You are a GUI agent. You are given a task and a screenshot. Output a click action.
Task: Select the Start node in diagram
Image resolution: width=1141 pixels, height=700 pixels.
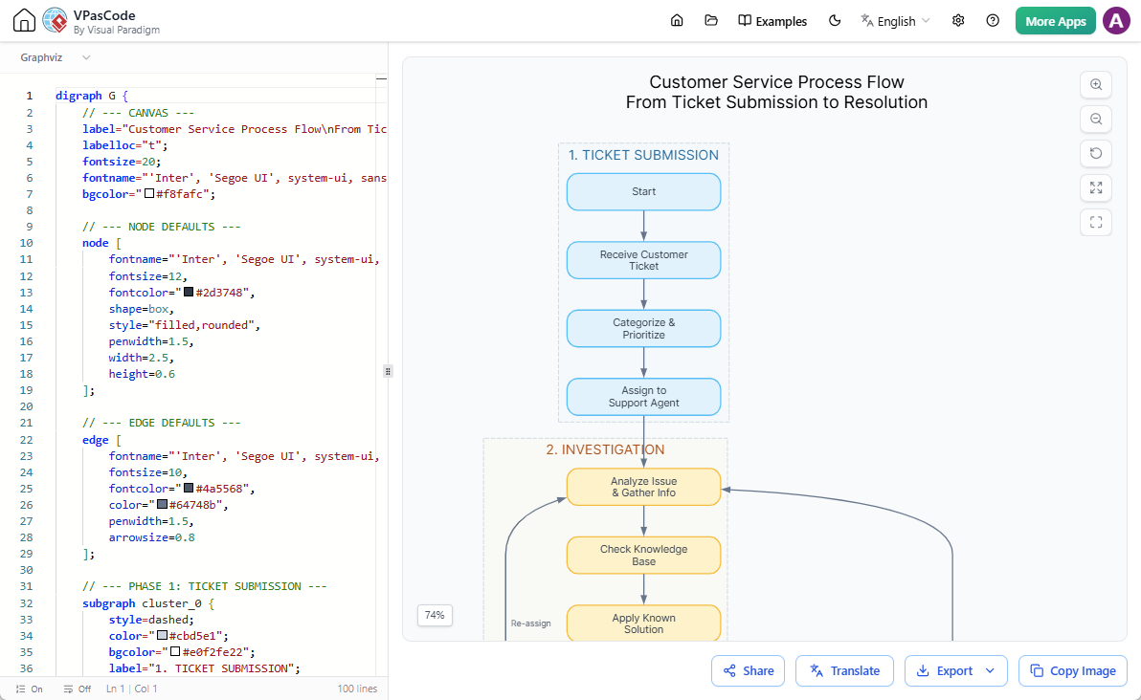[643, 192]
